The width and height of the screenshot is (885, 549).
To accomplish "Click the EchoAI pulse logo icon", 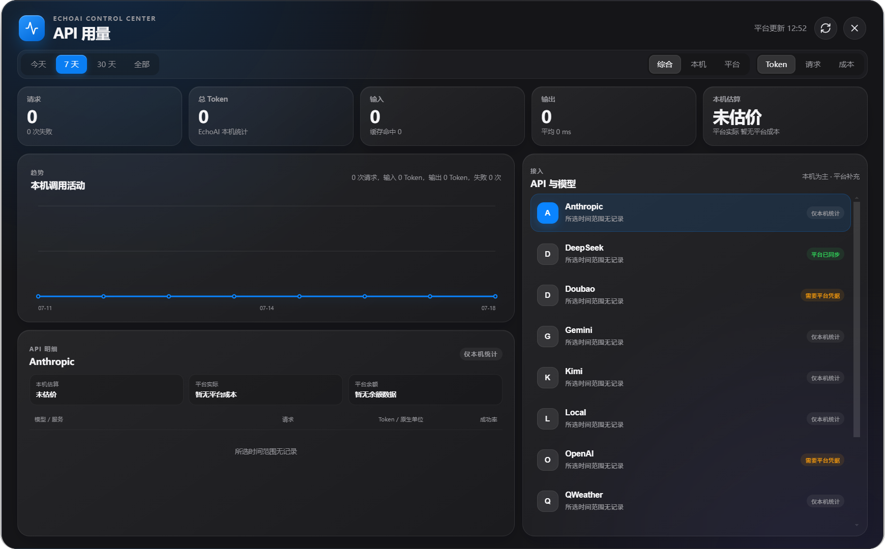I will coord(32,28).
